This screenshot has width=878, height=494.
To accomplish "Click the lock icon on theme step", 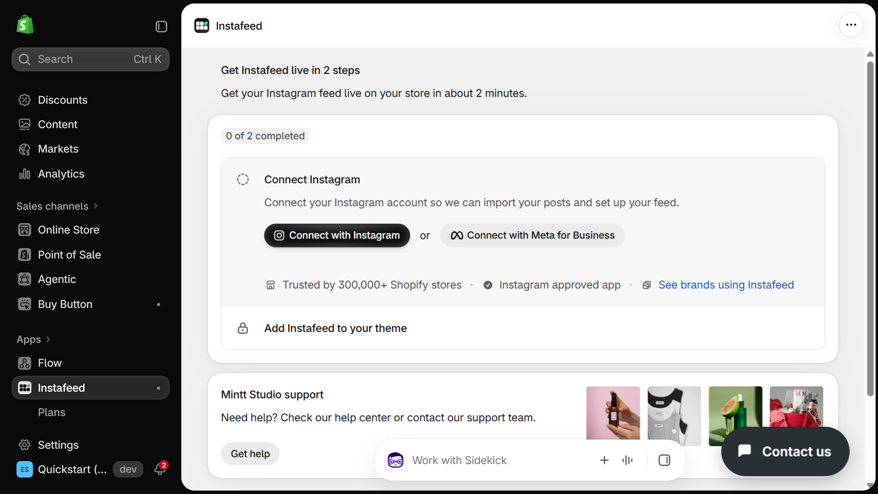I will [x=243, y=328].
